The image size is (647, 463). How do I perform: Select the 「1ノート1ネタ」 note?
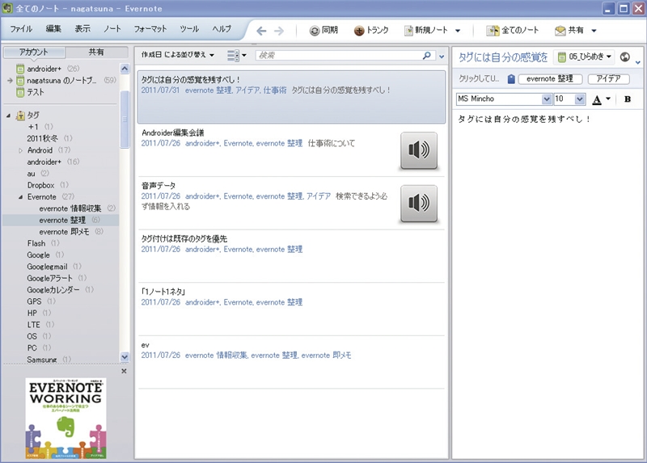(291, 309)
